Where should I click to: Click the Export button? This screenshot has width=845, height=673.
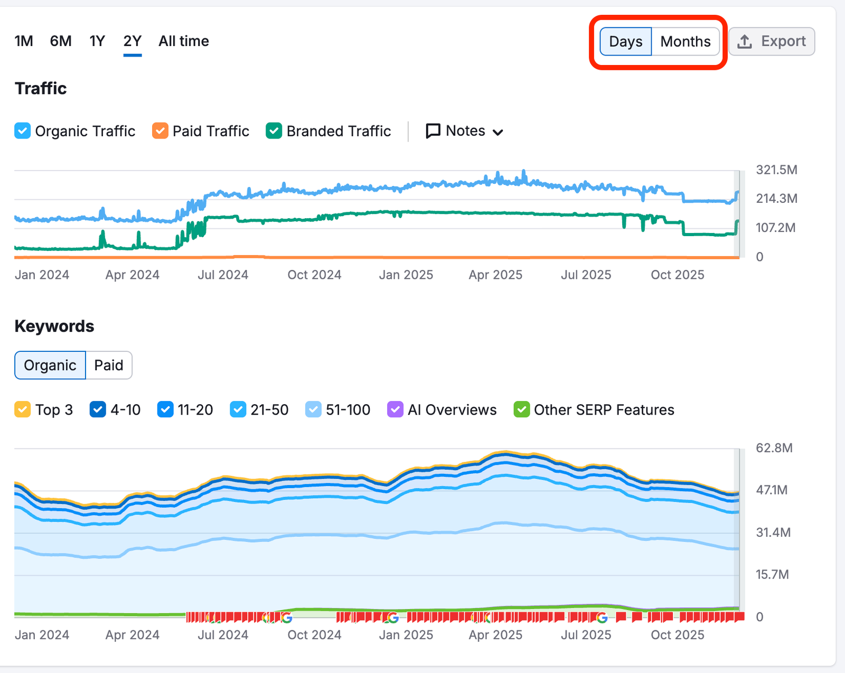[x=772, y=41]
